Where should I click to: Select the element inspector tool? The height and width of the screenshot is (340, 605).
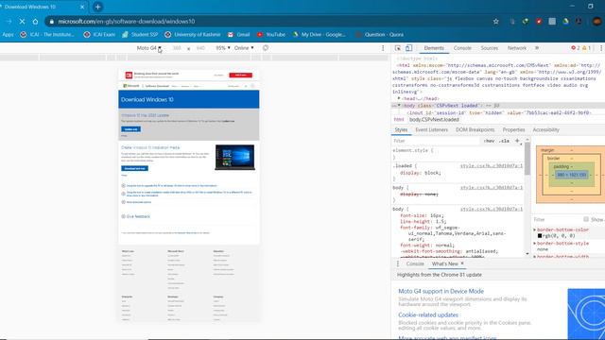coord(398,48)
